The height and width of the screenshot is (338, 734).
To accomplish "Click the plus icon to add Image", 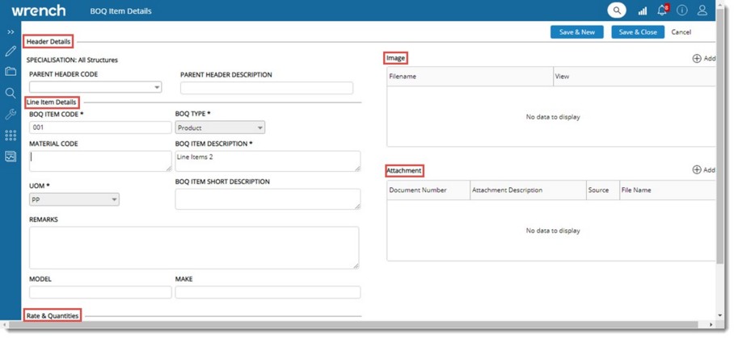I will (x=697, y=58).
